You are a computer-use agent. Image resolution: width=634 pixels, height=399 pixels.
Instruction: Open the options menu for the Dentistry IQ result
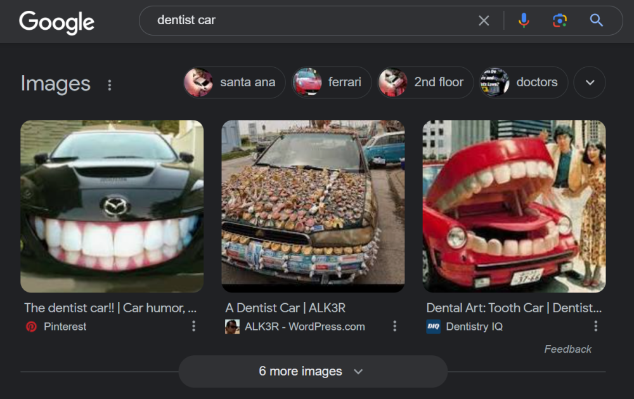click(x=595, y=326)
